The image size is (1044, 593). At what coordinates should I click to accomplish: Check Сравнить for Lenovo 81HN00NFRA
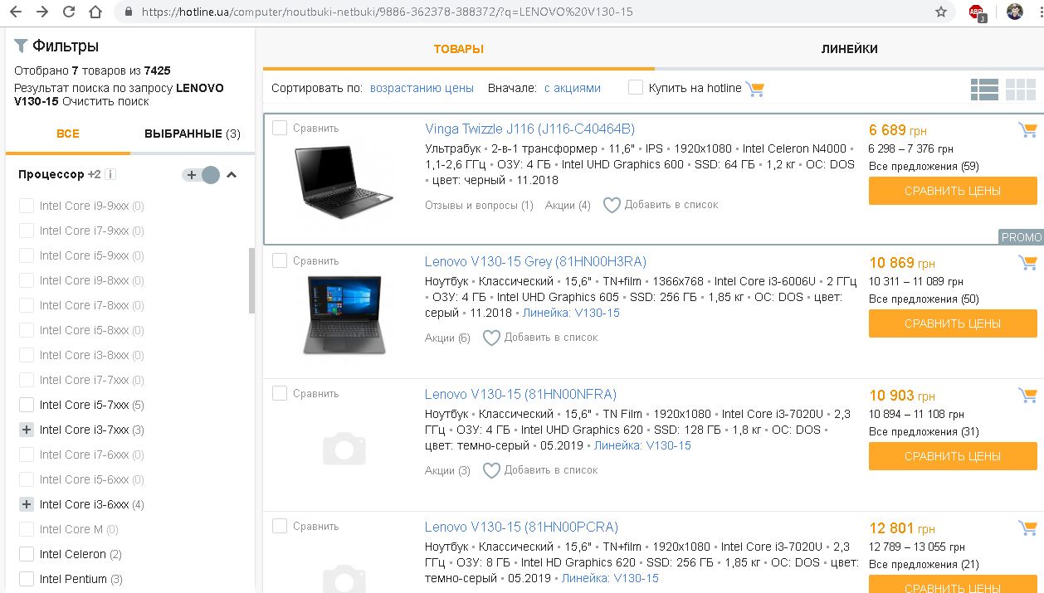point(280,393)
